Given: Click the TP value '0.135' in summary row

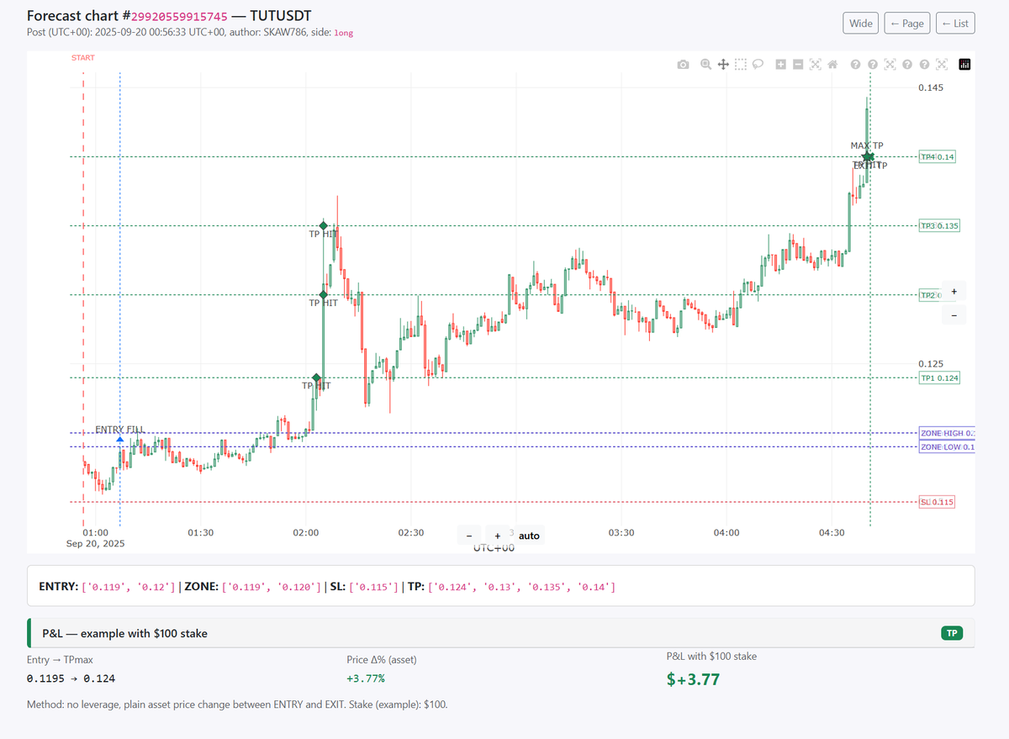Looking at the screenshot, I should [x=543, y=586].
